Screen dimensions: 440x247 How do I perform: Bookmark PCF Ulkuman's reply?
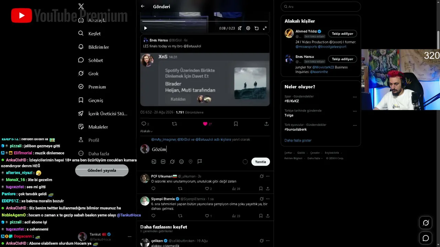pyautogui.click(x=261, y=189)
